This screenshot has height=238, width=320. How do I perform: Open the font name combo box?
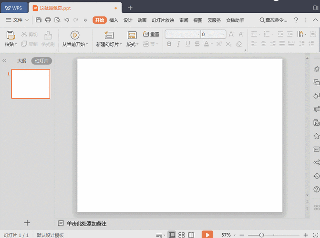tap(183, 34)
